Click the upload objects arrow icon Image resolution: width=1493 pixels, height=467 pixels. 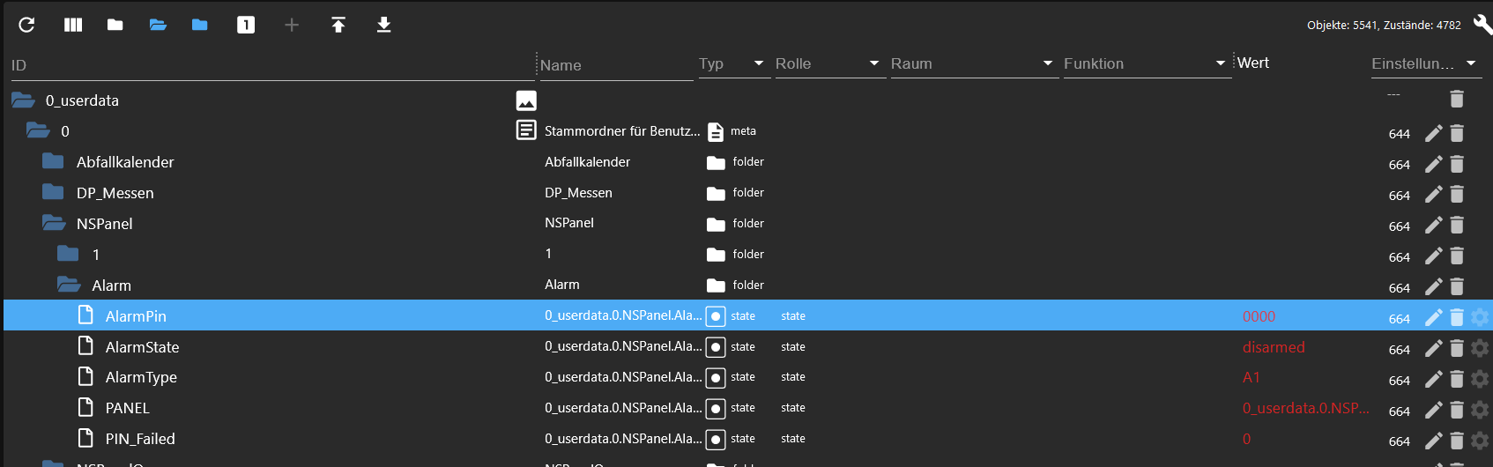point(338,25)
